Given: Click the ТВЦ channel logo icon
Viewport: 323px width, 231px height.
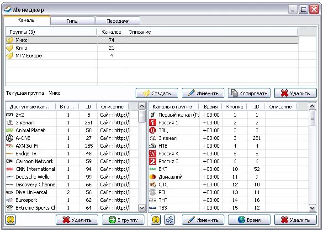Looking at the screenshot, I should click(153, 130).
